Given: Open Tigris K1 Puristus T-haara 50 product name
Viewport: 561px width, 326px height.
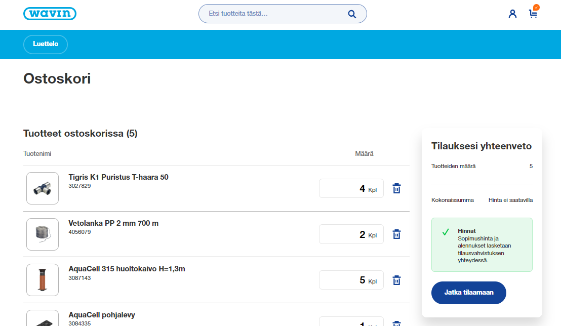Looking at the screenshot, I should point(118,177).
